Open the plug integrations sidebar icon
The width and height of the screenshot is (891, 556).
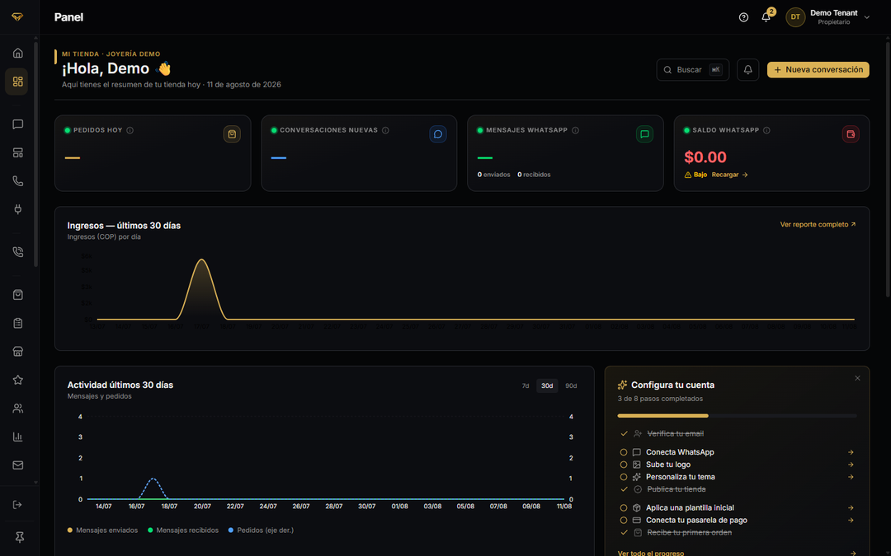click(17, 209)
